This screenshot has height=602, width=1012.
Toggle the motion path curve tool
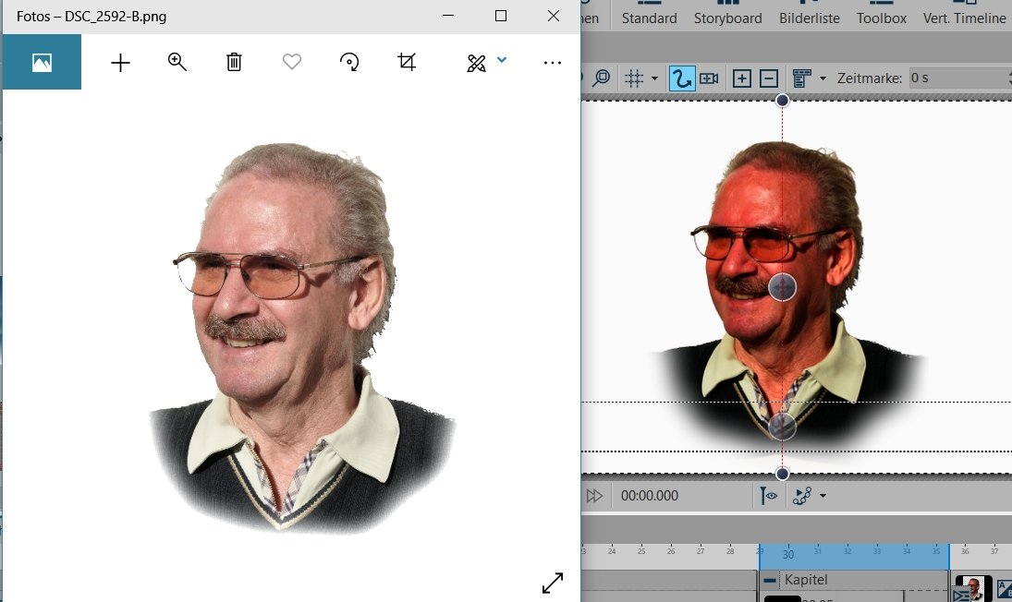[x=681, y=78]
